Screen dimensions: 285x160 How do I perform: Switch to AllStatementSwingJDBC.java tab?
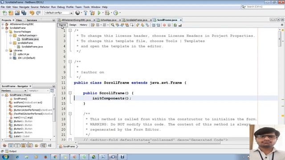pos(76,20)
